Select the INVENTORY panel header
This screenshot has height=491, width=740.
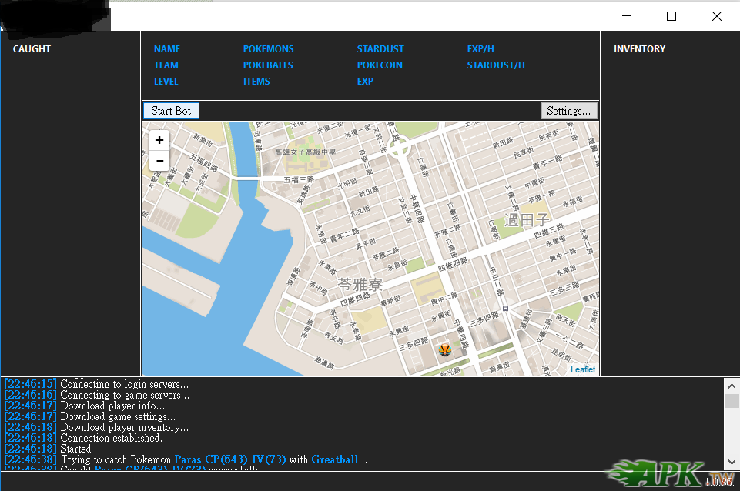[x=639, y=49]
